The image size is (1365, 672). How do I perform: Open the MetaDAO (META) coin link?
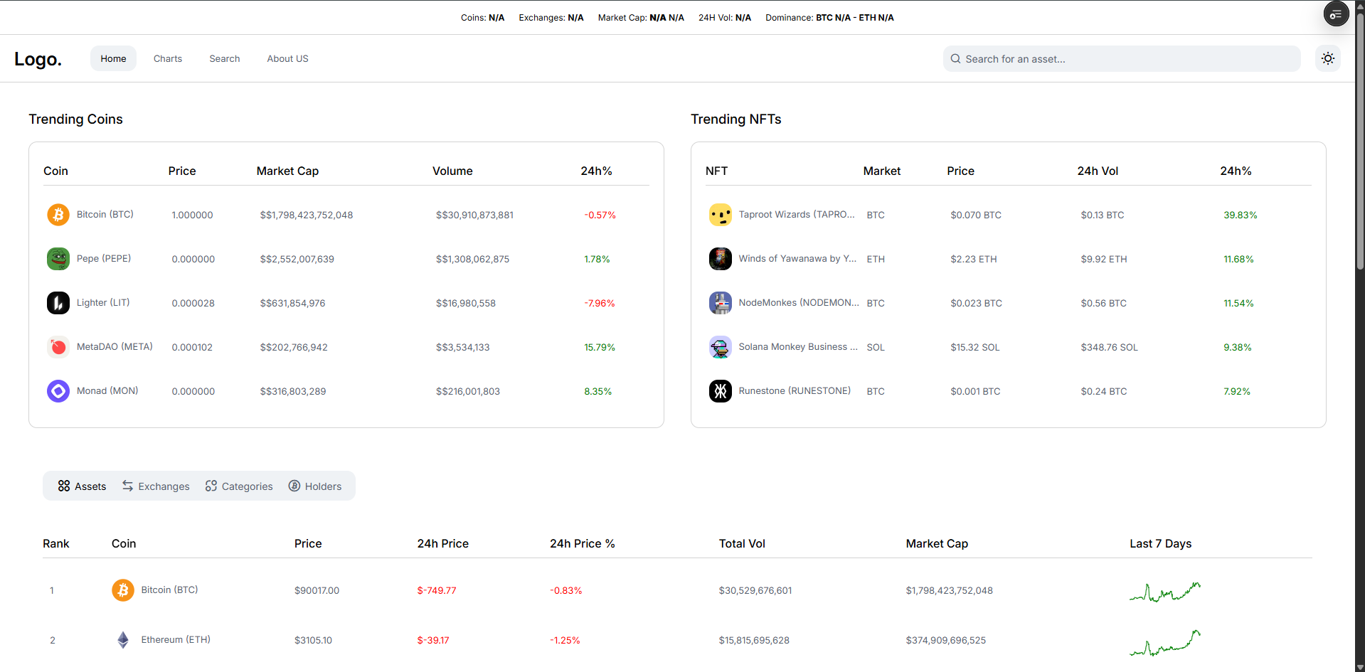(x=115, y=347)
